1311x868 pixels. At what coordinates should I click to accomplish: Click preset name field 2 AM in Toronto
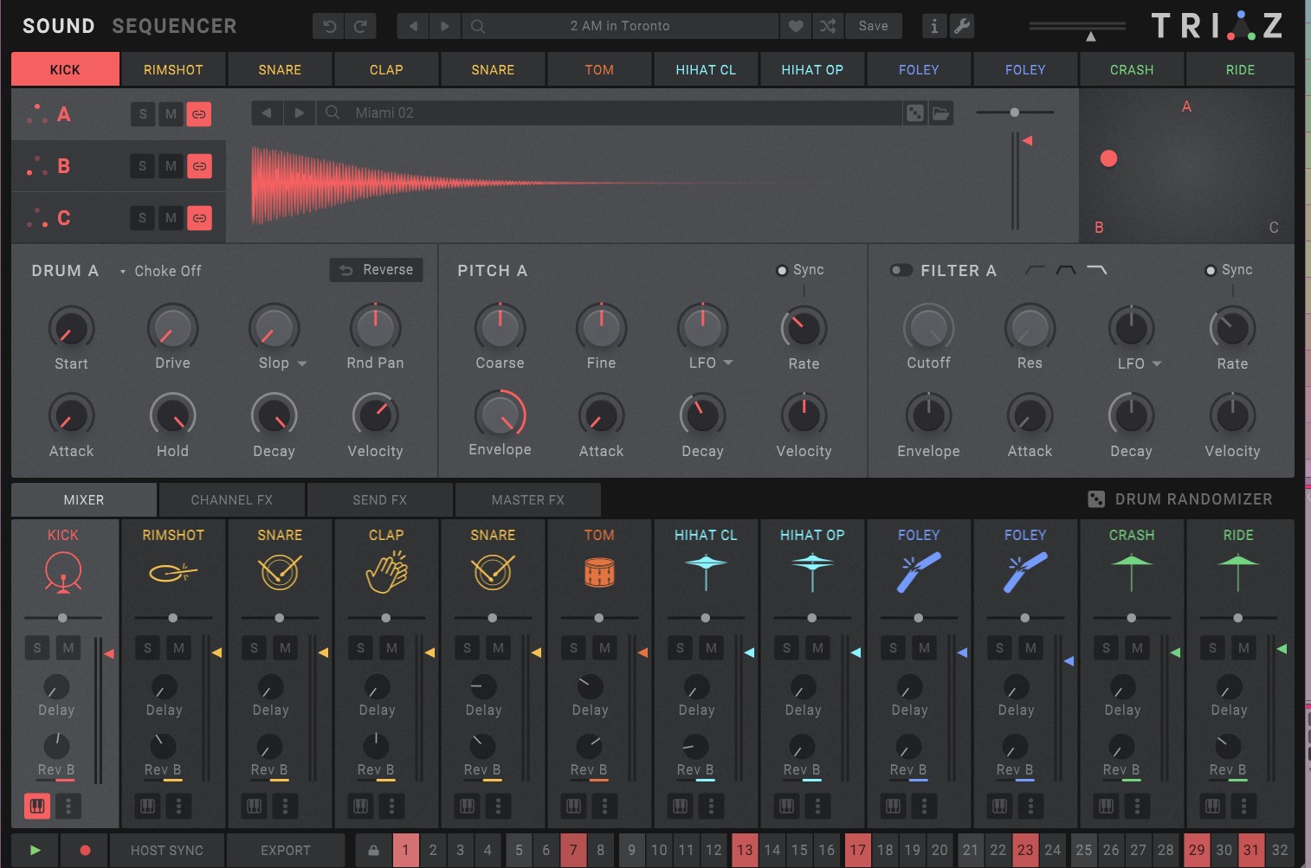(620, 26)
